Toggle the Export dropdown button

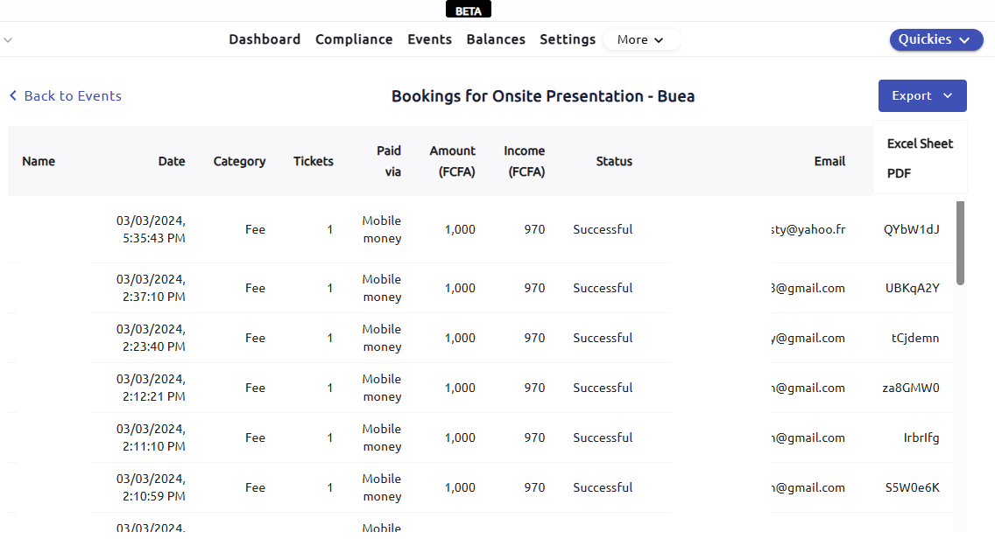[922, 95]
